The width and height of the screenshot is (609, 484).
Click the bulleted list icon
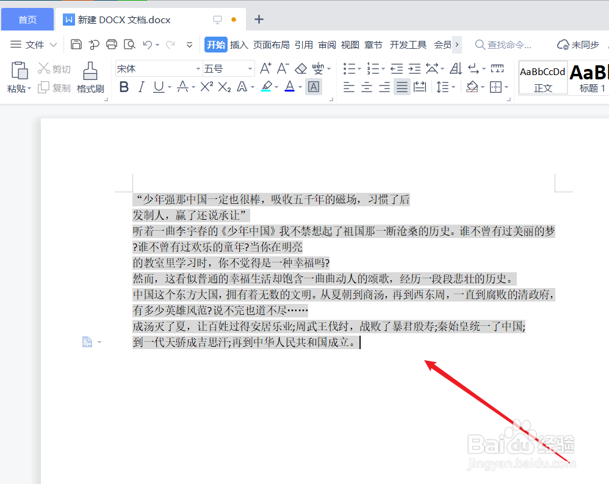tap(350, 68)
